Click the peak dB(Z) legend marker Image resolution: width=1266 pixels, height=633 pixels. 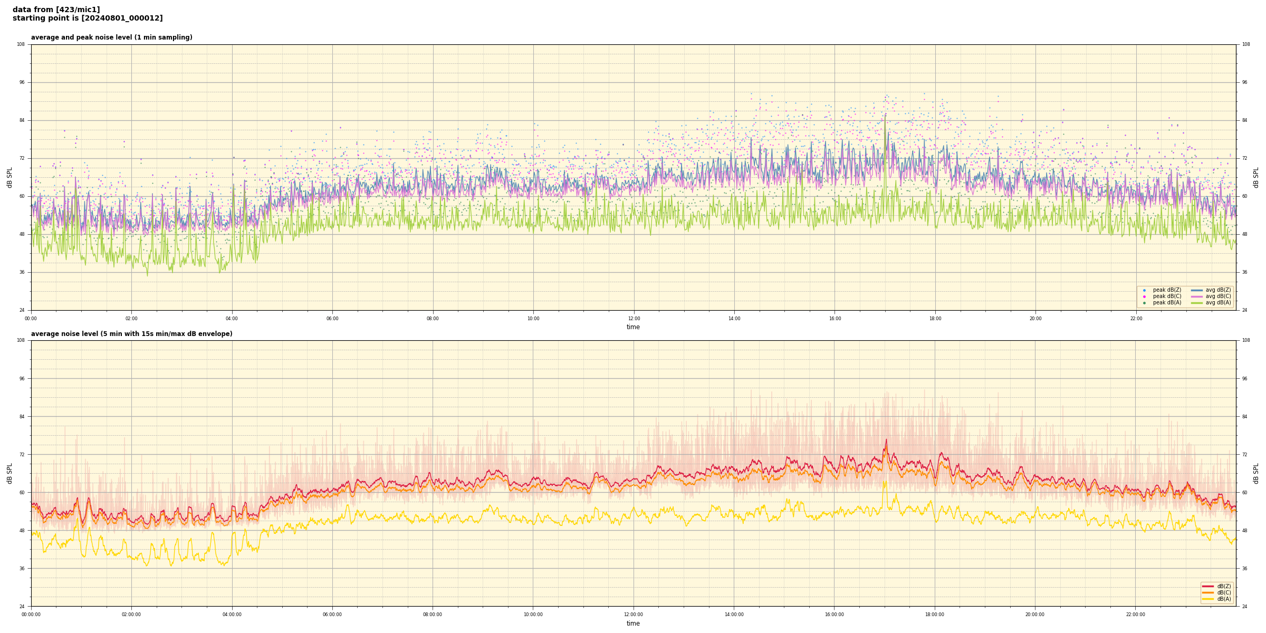tap(1144, 290)
